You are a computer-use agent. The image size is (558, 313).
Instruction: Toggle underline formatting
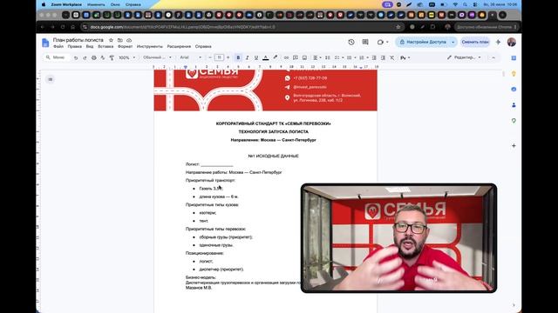pyautogui.click(x=255, y=57)
